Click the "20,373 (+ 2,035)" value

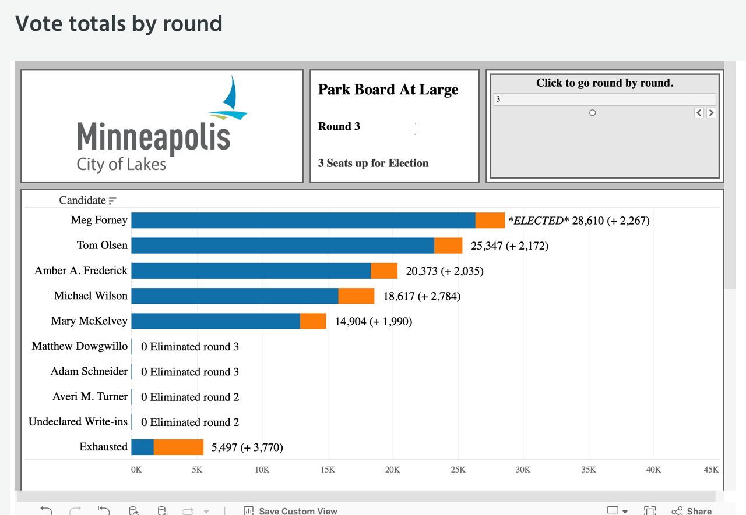445,271
